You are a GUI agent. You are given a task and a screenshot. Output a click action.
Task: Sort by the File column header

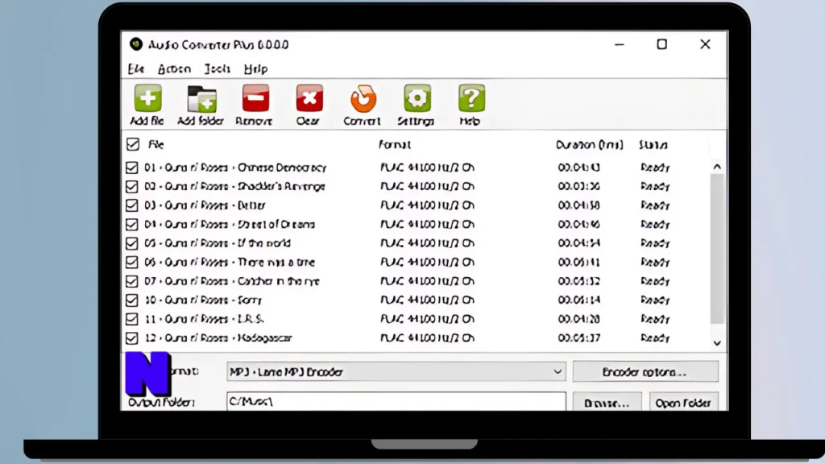tap(156, 145)
